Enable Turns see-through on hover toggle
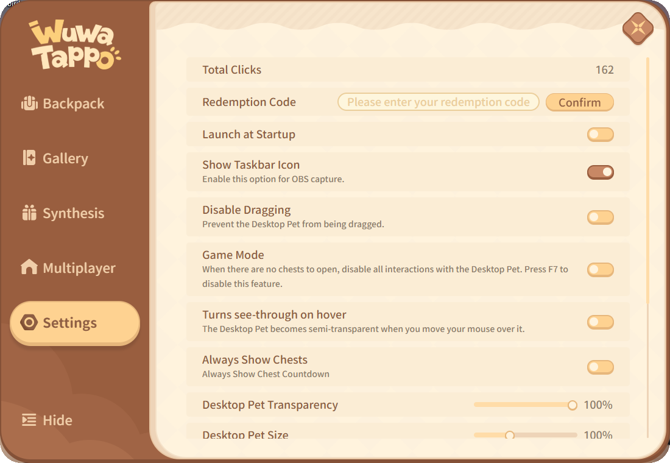Viewport: 670px width, 463px height. coord(600,322)
